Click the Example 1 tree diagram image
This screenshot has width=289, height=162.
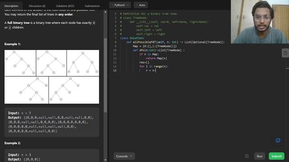point(52,77)
